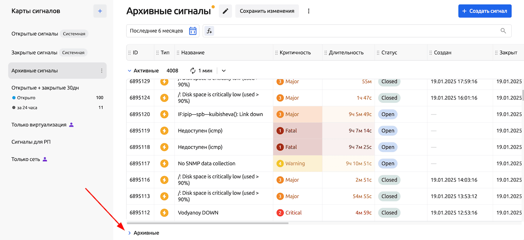
Task: Expand the Архивные group section
Action: [x=129, y=233]
